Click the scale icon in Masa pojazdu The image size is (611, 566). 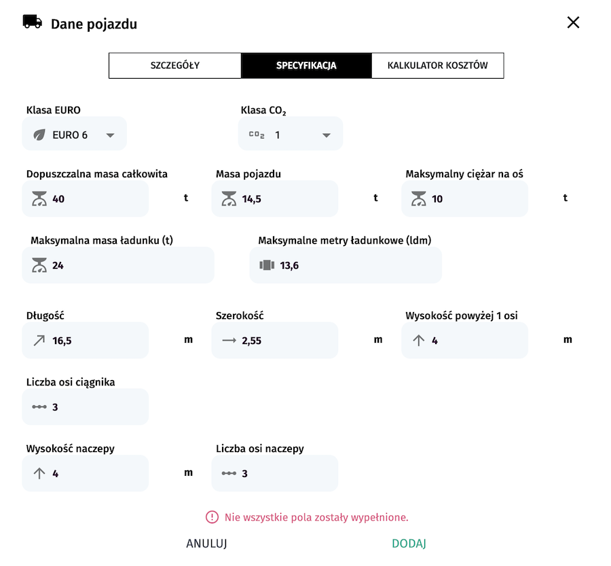229,199
